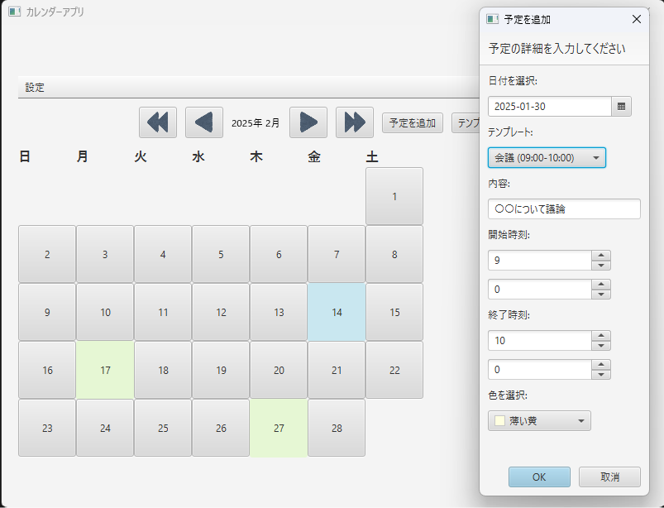
Task: Go to previous month arrow
Action: pos(203,122)
